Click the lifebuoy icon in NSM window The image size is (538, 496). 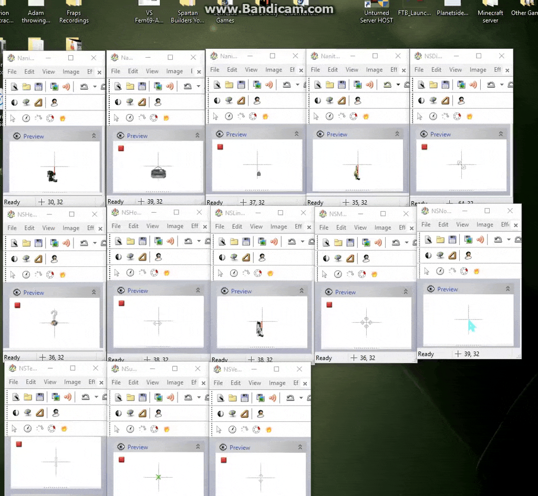click(362, 274)
